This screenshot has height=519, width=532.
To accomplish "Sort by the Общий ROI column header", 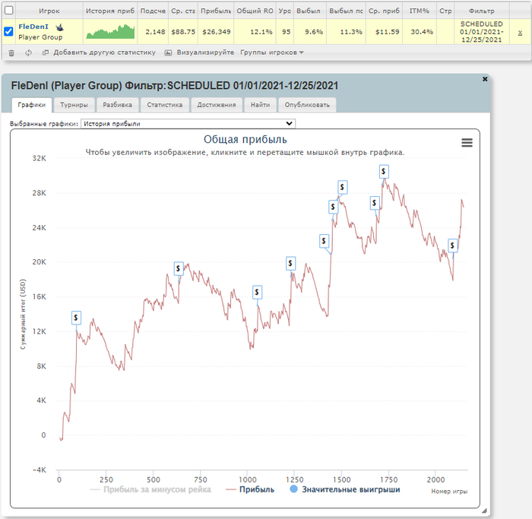I will tap(255, 11).
